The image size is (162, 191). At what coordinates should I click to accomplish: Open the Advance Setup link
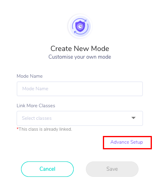[x=127, y=142]
